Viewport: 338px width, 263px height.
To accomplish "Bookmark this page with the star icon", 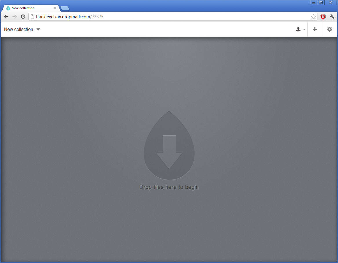I will pos(313,17).
